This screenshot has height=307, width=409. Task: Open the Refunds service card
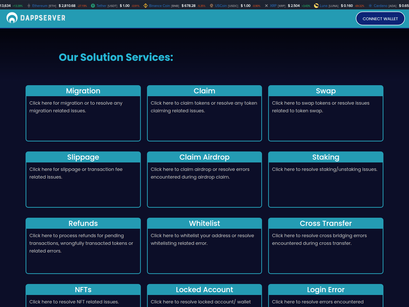(x=83, y=246)
